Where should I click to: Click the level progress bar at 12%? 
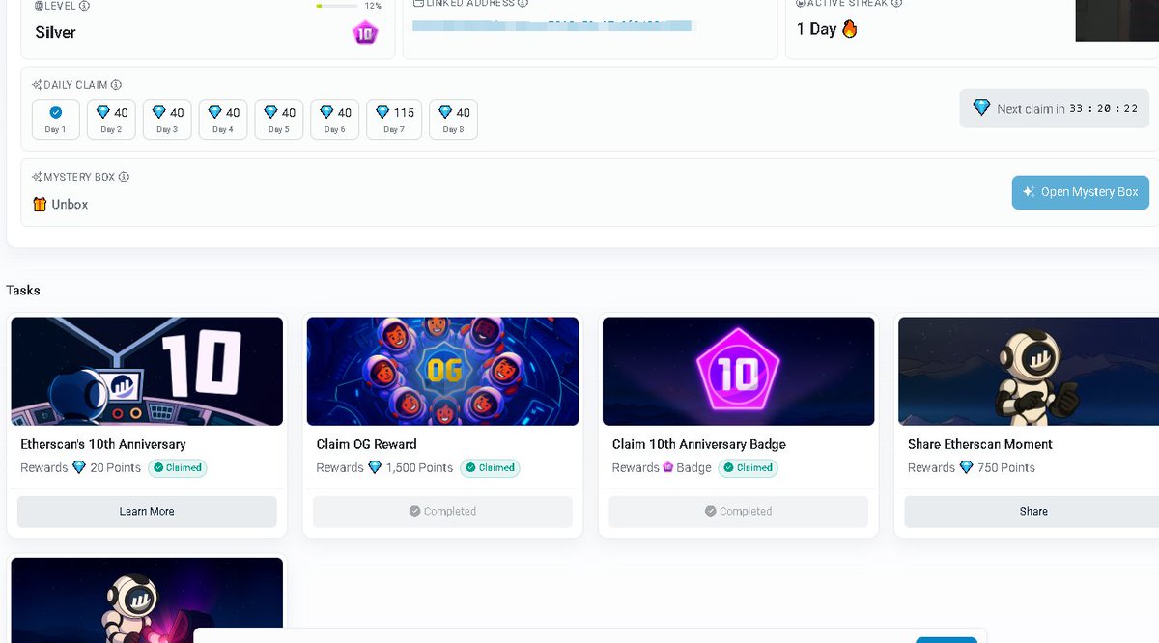click(x=335, y=6)
